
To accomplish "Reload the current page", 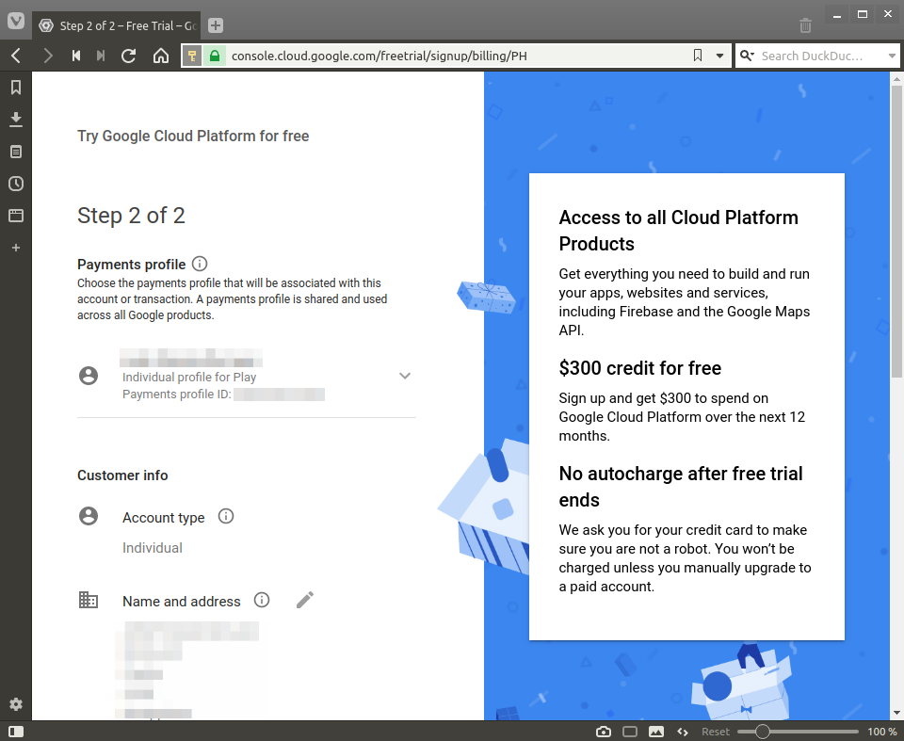I will (x=129, y=56).
